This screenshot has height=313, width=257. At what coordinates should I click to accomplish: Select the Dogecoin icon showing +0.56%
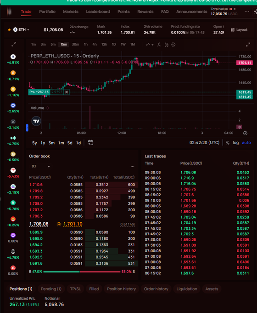pyautogui.click(x=13, y=154)
